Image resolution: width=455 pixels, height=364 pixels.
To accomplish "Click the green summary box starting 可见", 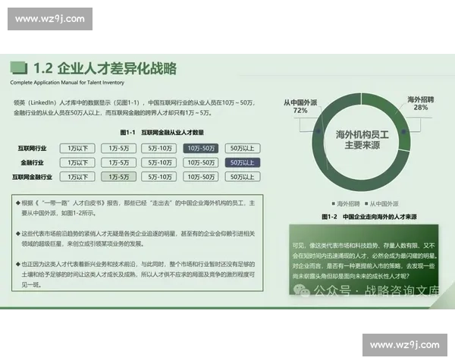I will tap(364, 259).
